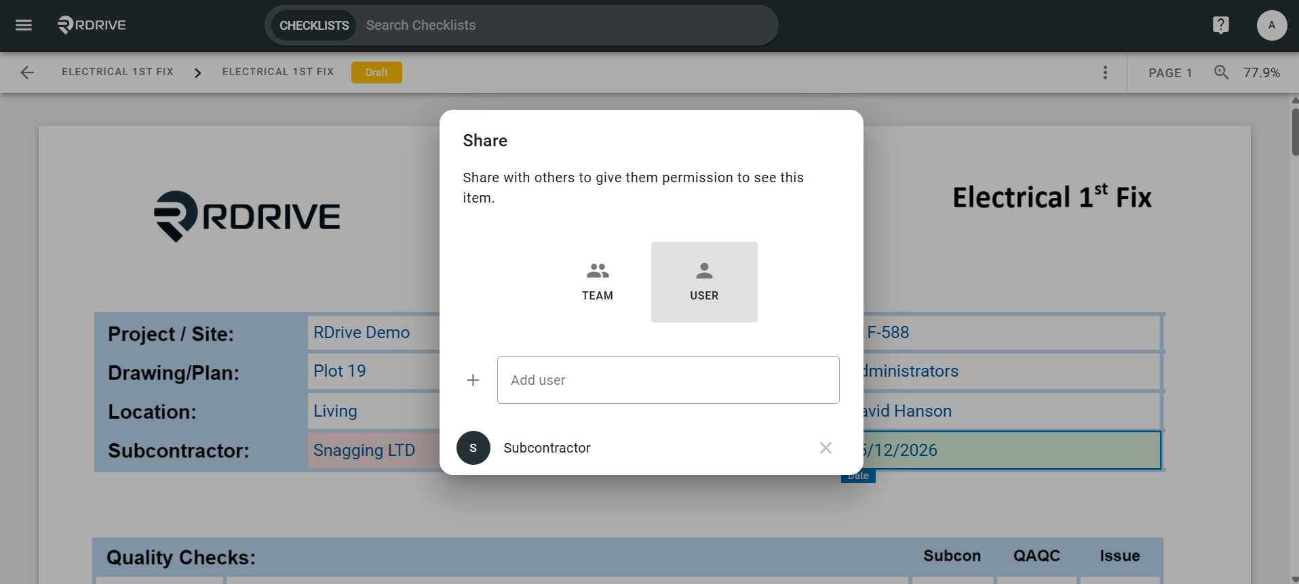Click the Quality Checks heading
Viewport: 1299px width, 584px height.
click(x=181, y=557)
